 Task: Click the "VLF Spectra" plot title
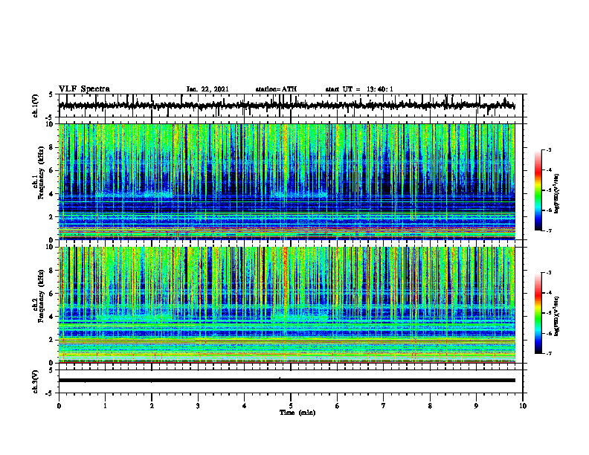pyautogui.click(x=84, y=89)
